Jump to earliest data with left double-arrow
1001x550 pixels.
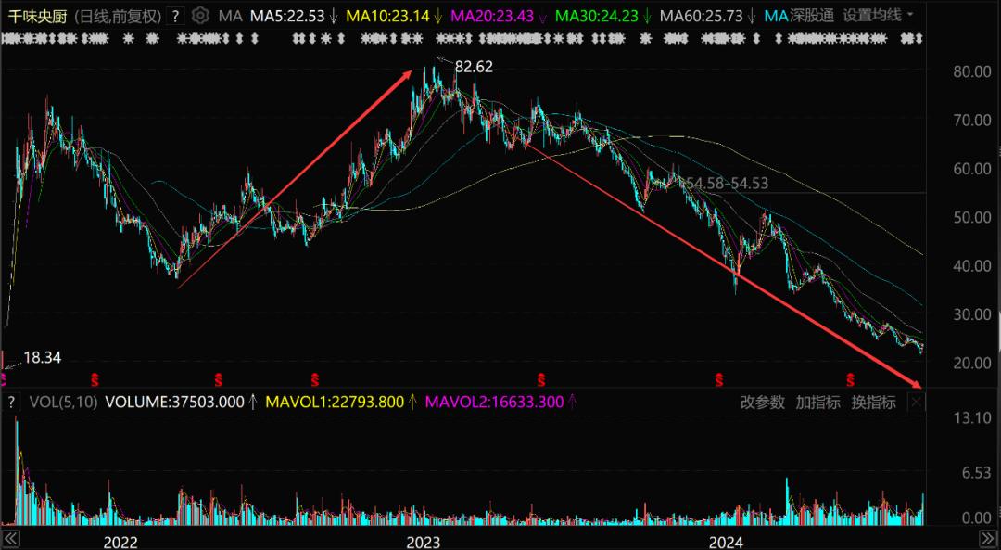[10, 537]
